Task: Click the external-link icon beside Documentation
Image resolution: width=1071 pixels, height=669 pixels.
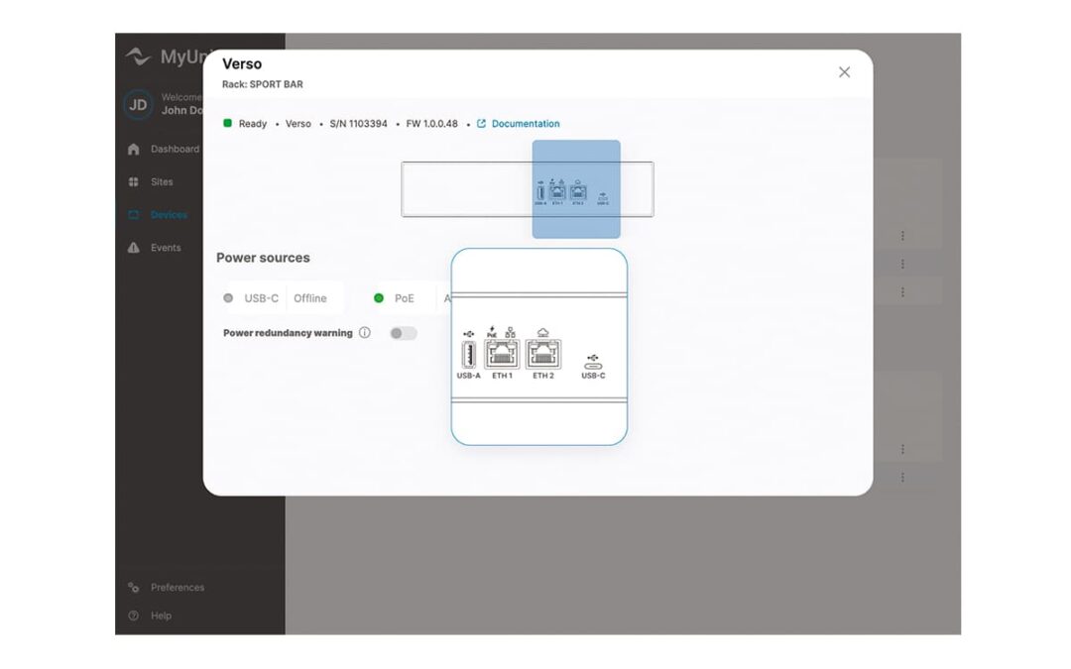Action: coord(482,124)
